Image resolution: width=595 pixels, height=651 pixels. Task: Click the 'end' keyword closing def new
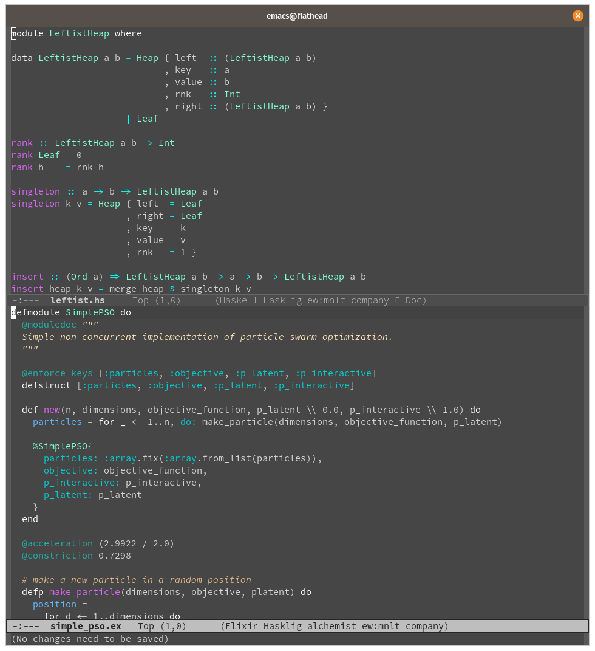pyautogui.click(x=30, y=519)
